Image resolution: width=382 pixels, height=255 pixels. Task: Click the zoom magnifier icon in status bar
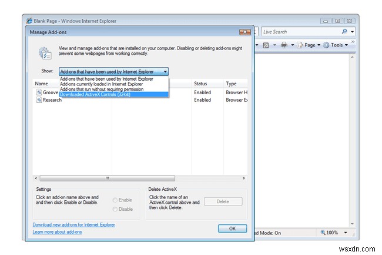point(323,232)
